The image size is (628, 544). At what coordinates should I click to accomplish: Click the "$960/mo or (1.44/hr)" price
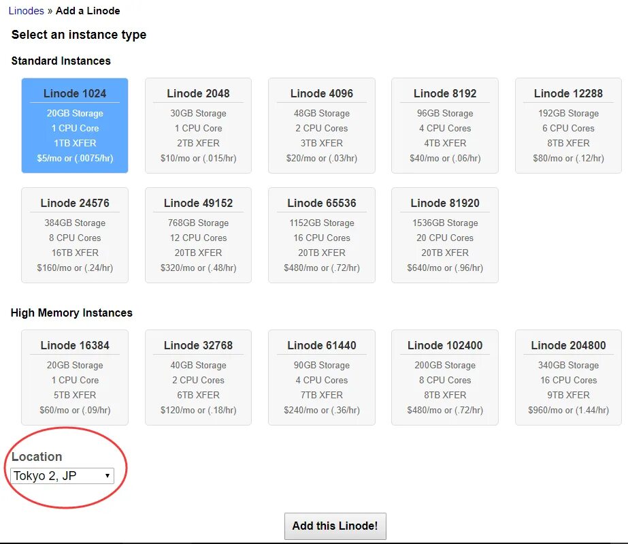point(568,410)
